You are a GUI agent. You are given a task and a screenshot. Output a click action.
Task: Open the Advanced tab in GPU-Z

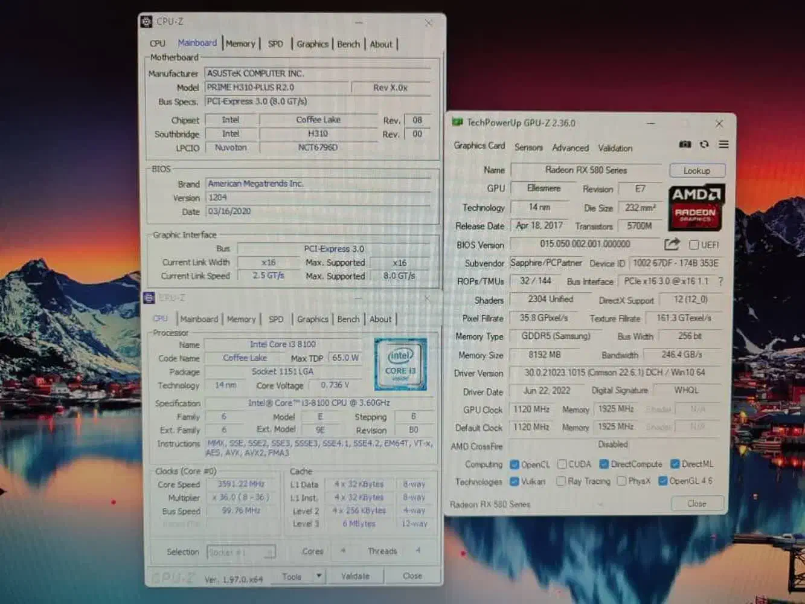coord(570,147)
